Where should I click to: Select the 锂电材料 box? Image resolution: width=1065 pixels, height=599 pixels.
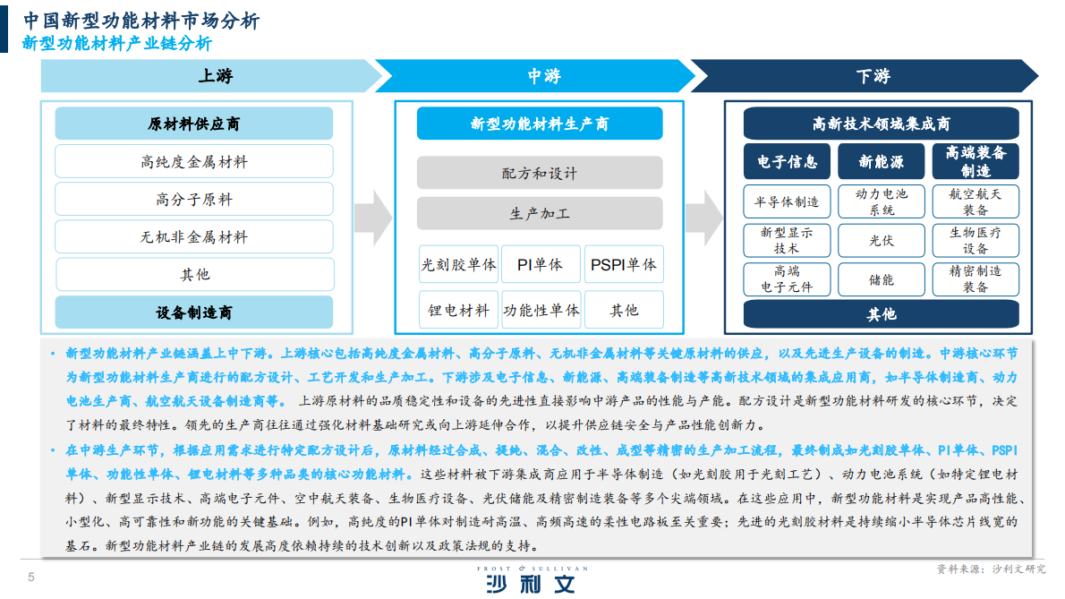coord(459,310)
